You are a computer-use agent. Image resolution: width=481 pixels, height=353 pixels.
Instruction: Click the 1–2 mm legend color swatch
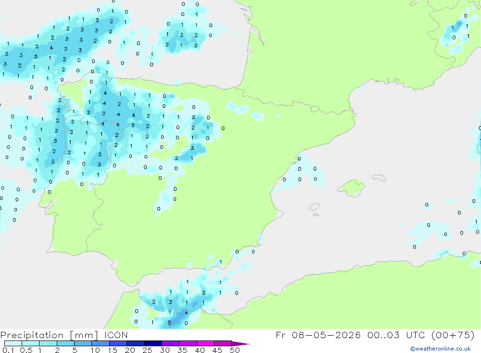pos(48,343)
